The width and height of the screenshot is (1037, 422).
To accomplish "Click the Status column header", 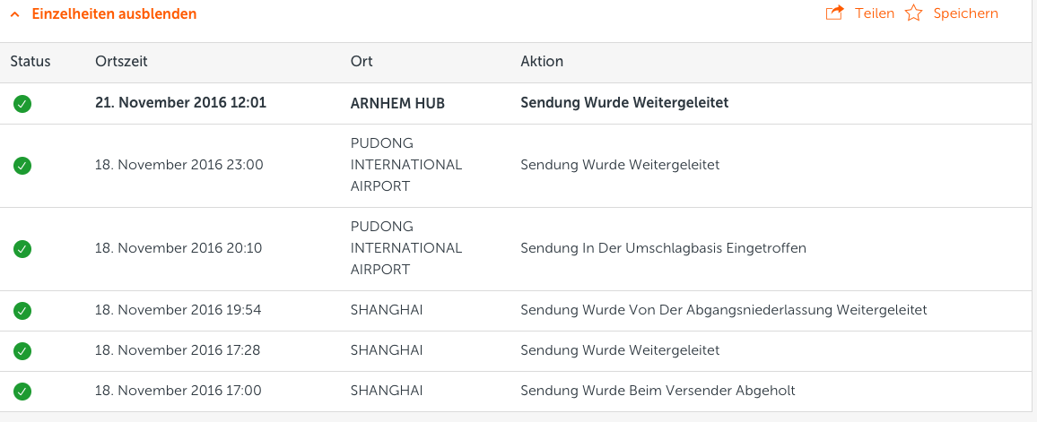I will point(30,62).
